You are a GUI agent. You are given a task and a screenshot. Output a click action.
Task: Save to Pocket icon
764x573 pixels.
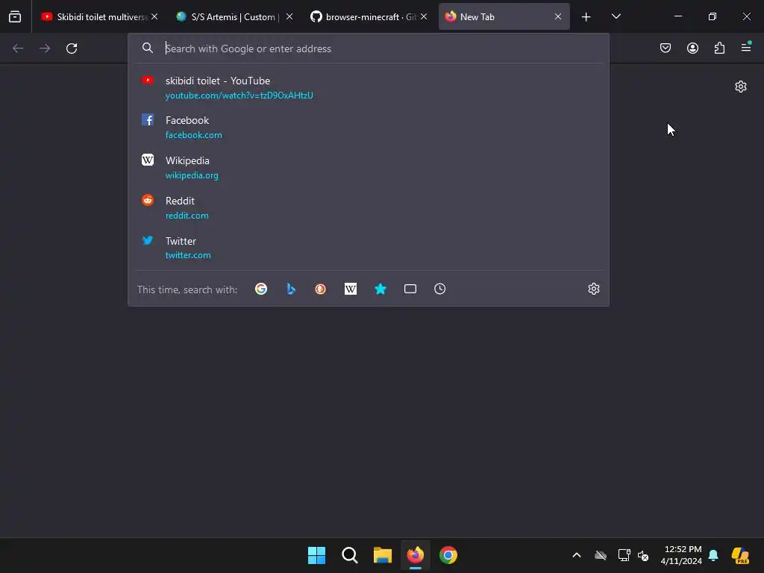pos(666,48)
